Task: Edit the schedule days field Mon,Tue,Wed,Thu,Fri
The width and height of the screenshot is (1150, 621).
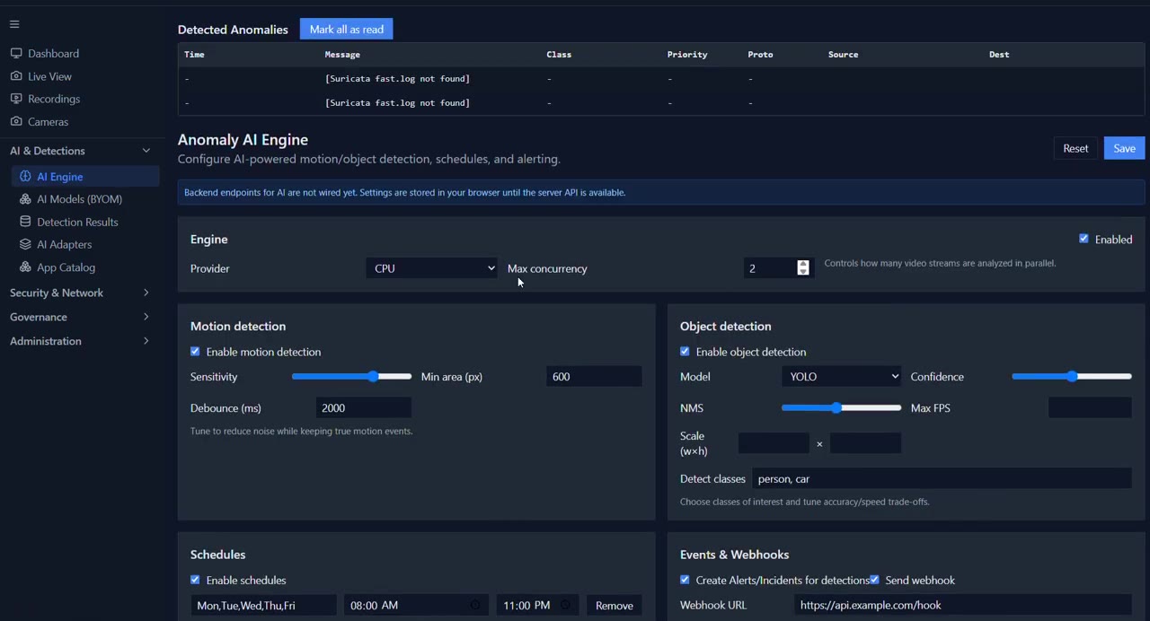Action: coord(264,606)
